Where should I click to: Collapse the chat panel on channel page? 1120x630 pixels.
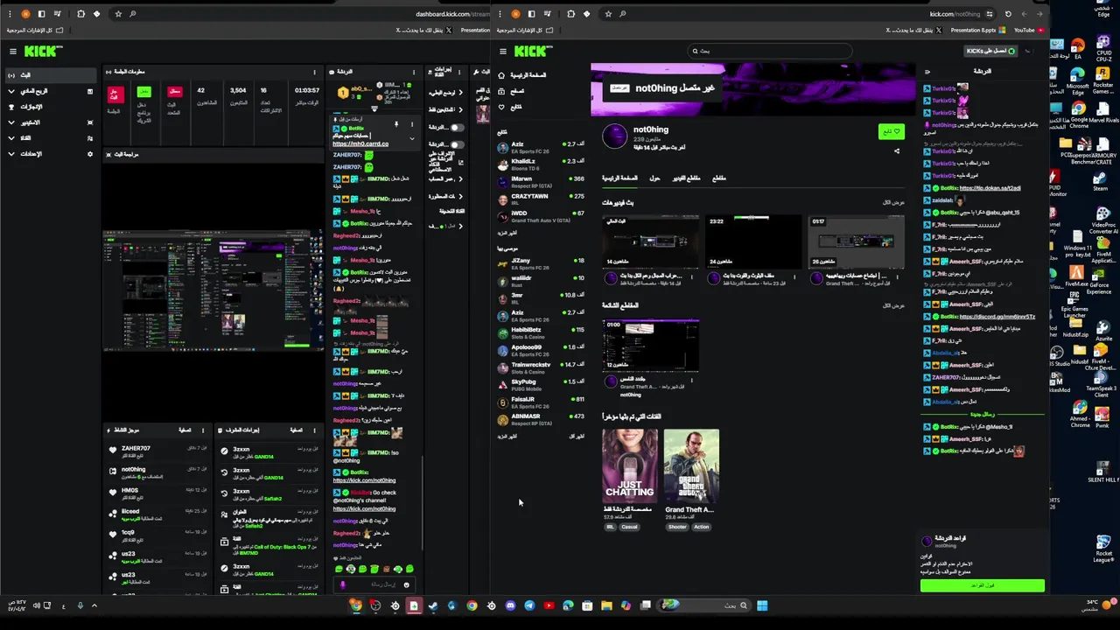click(927, 72)
